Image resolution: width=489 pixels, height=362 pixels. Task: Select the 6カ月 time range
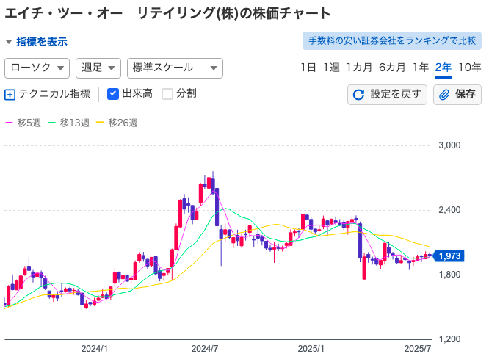392,68
